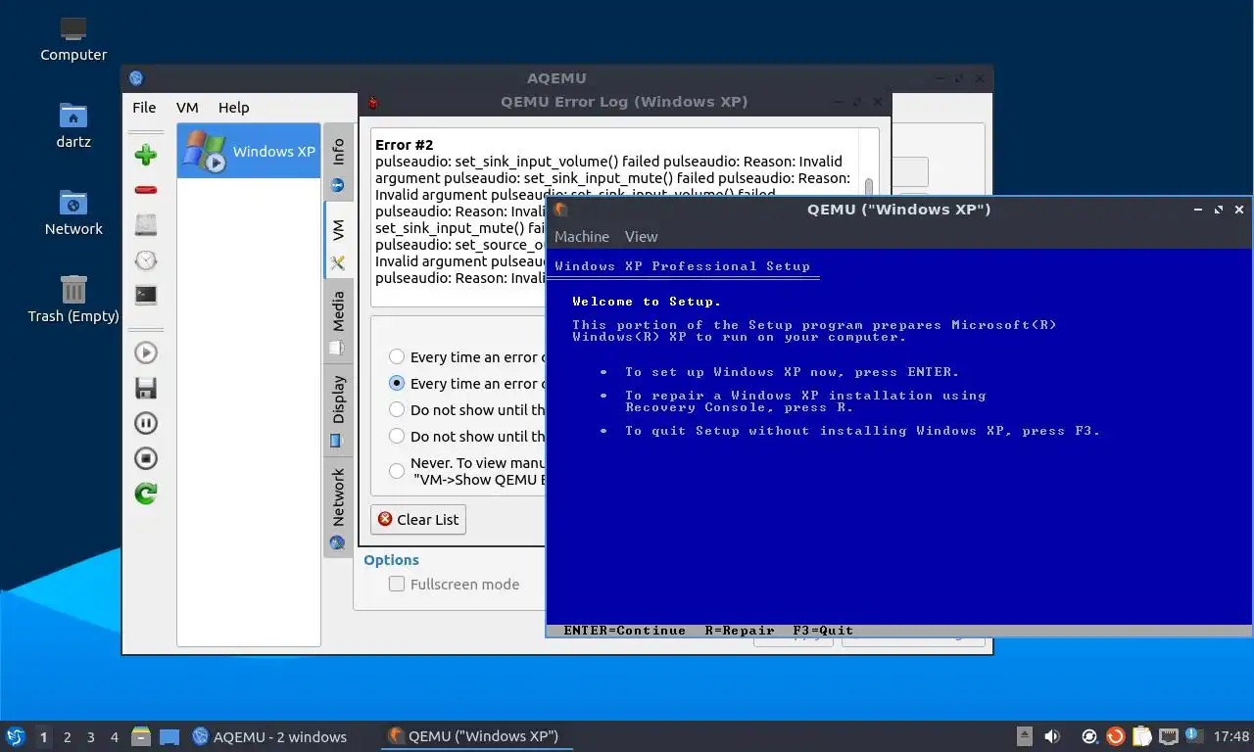
Task: Open the volume speaker tray icon
Action: click(x=1052, y=736)
